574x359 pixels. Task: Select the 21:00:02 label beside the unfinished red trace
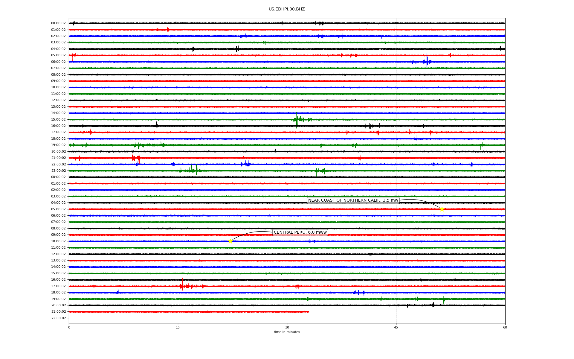coord(59,312)
